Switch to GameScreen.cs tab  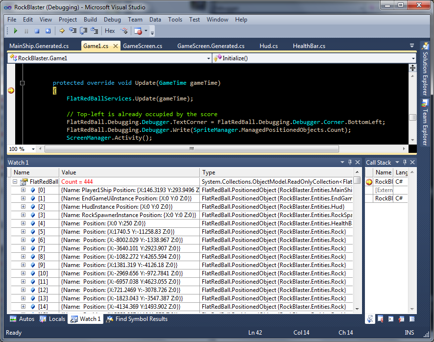[143, 46]
